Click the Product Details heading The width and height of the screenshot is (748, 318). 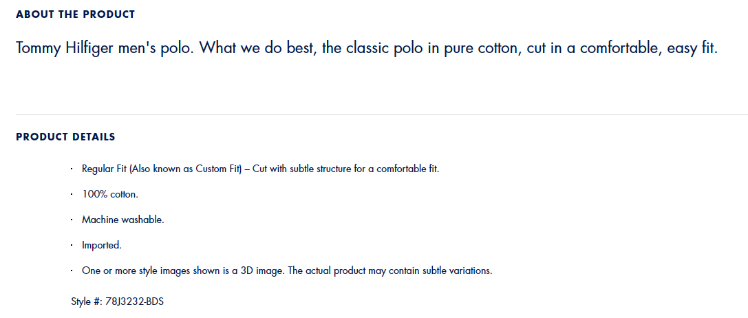[x=65, y=137]
